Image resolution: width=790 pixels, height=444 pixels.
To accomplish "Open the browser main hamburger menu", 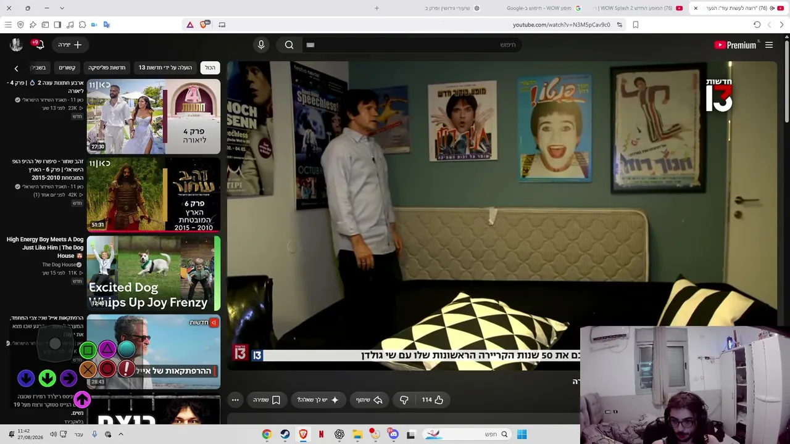I will (x=8, y=25).
